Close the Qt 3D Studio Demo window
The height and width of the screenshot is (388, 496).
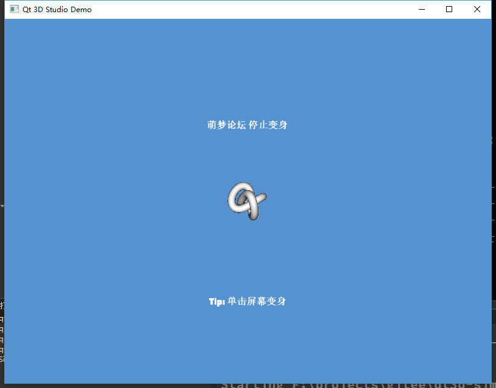(x=477, y=9)
